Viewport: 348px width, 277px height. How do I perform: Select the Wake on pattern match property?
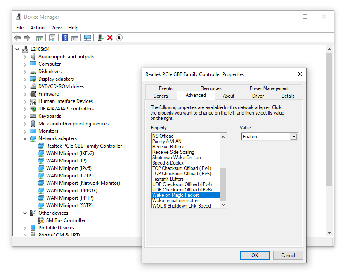186,201
